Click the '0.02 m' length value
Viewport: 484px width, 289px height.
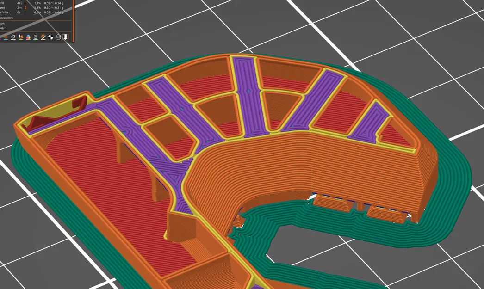coord(49,12)
